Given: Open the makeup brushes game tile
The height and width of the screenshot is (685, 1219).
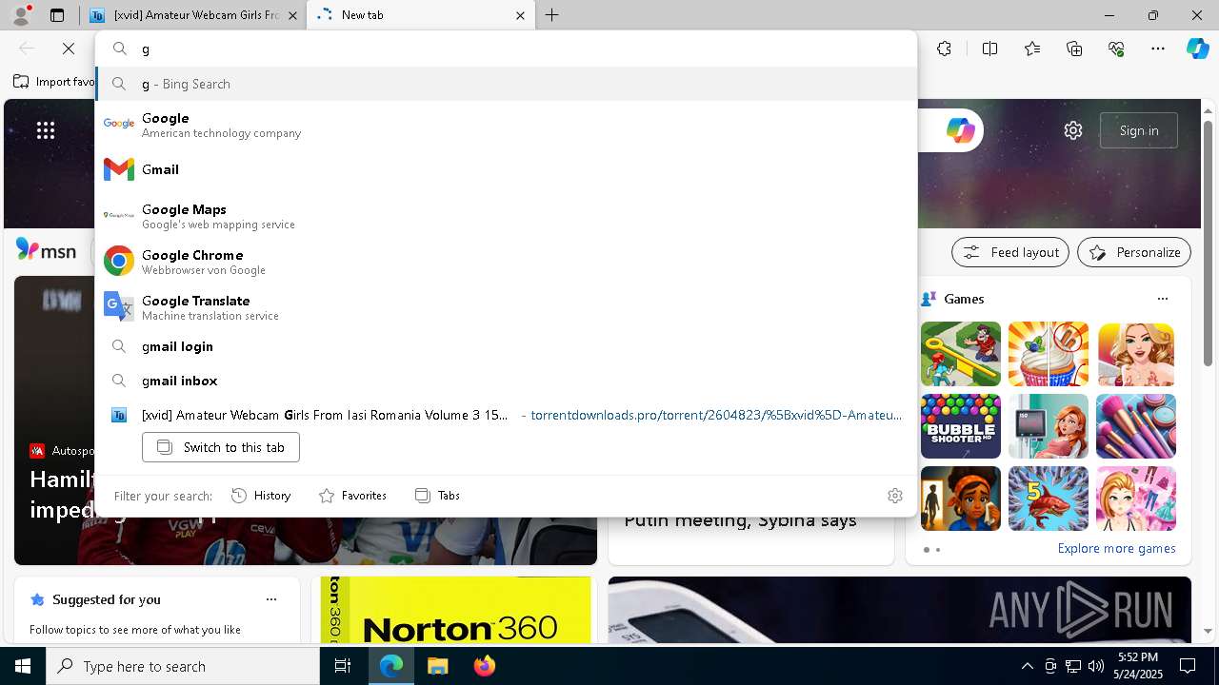Looking at the screenshot, I should [1135, 426].
